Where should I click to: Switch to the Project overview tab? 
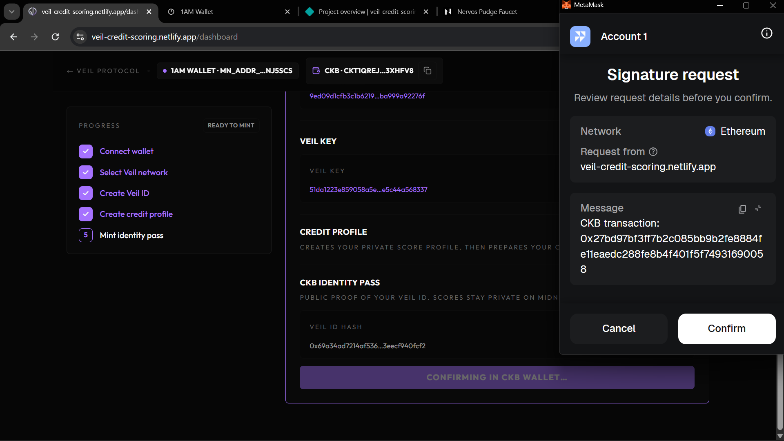pyautogui.click(x=367, y=12)
